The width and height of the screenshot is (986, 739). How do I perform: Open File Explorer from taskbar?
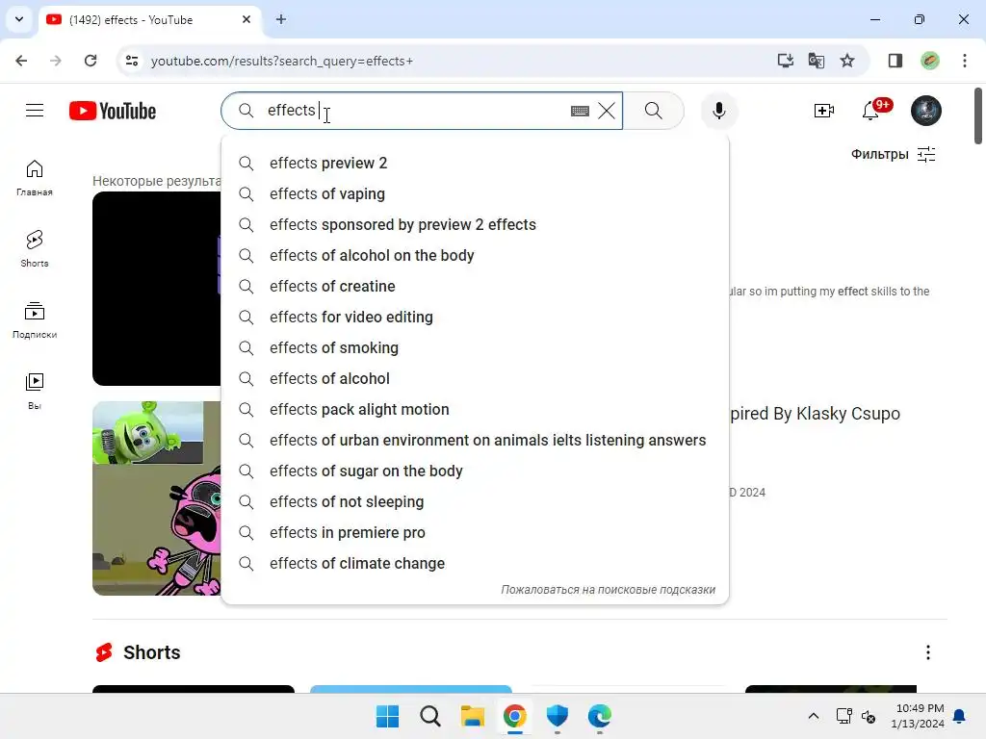click(x=472, y=716)
